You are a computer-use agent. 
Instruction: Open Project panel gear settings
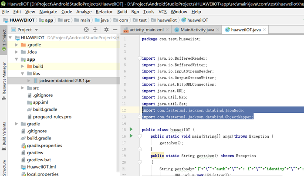(106, 30)
